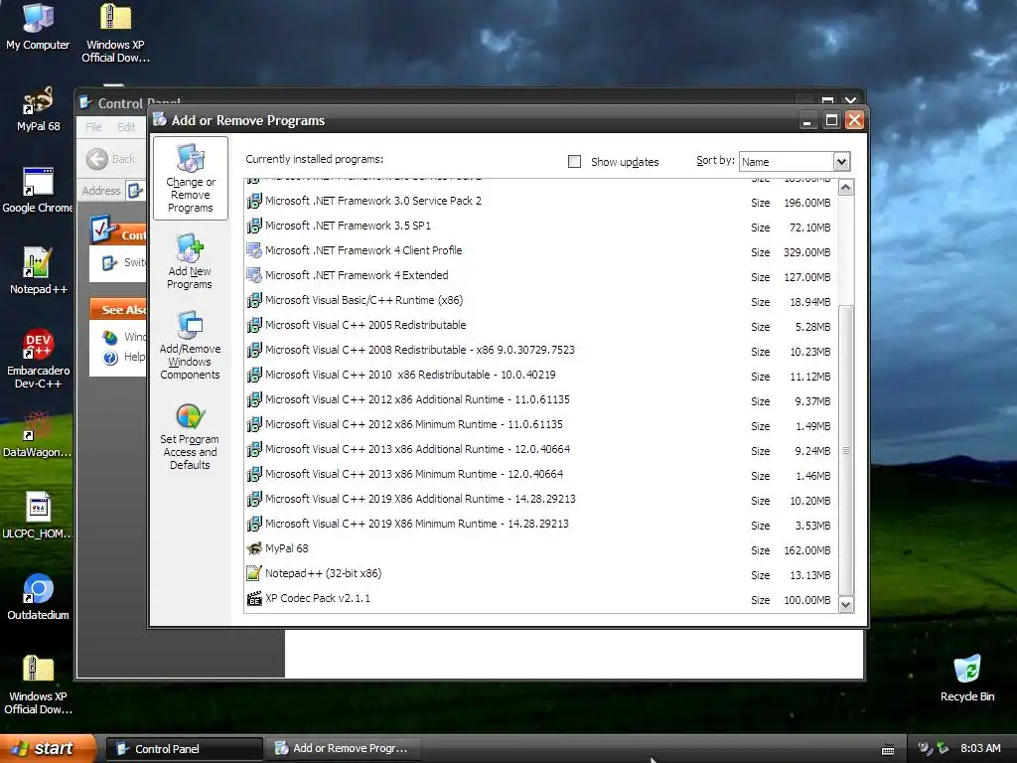Select Visual C++ 2013 x86 Minimum Runtime entry

click(x=539, y=474)
